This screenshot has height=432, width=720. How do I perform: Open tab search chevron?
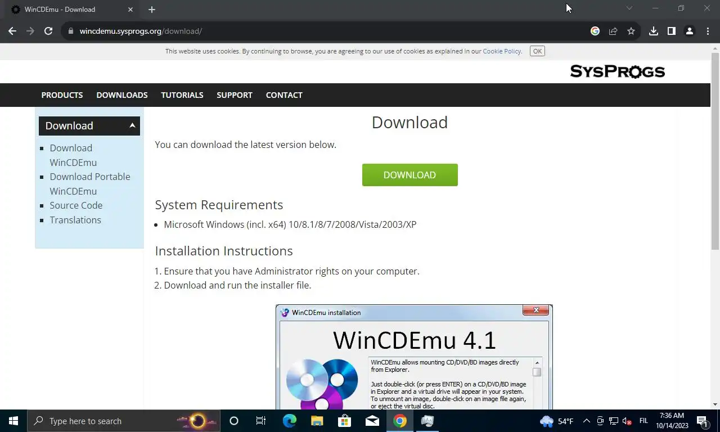(629, 8)
